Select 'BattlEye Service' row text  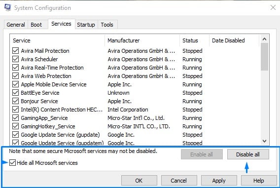point(40,93)
